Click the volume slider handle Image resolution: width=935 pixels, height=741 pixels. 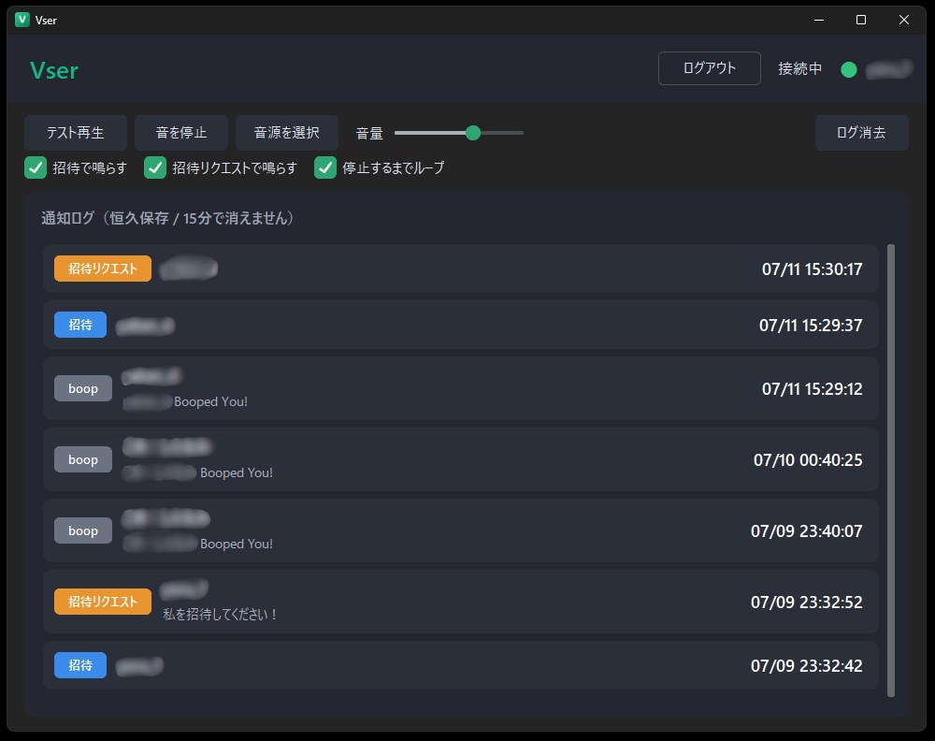point(473,133)
